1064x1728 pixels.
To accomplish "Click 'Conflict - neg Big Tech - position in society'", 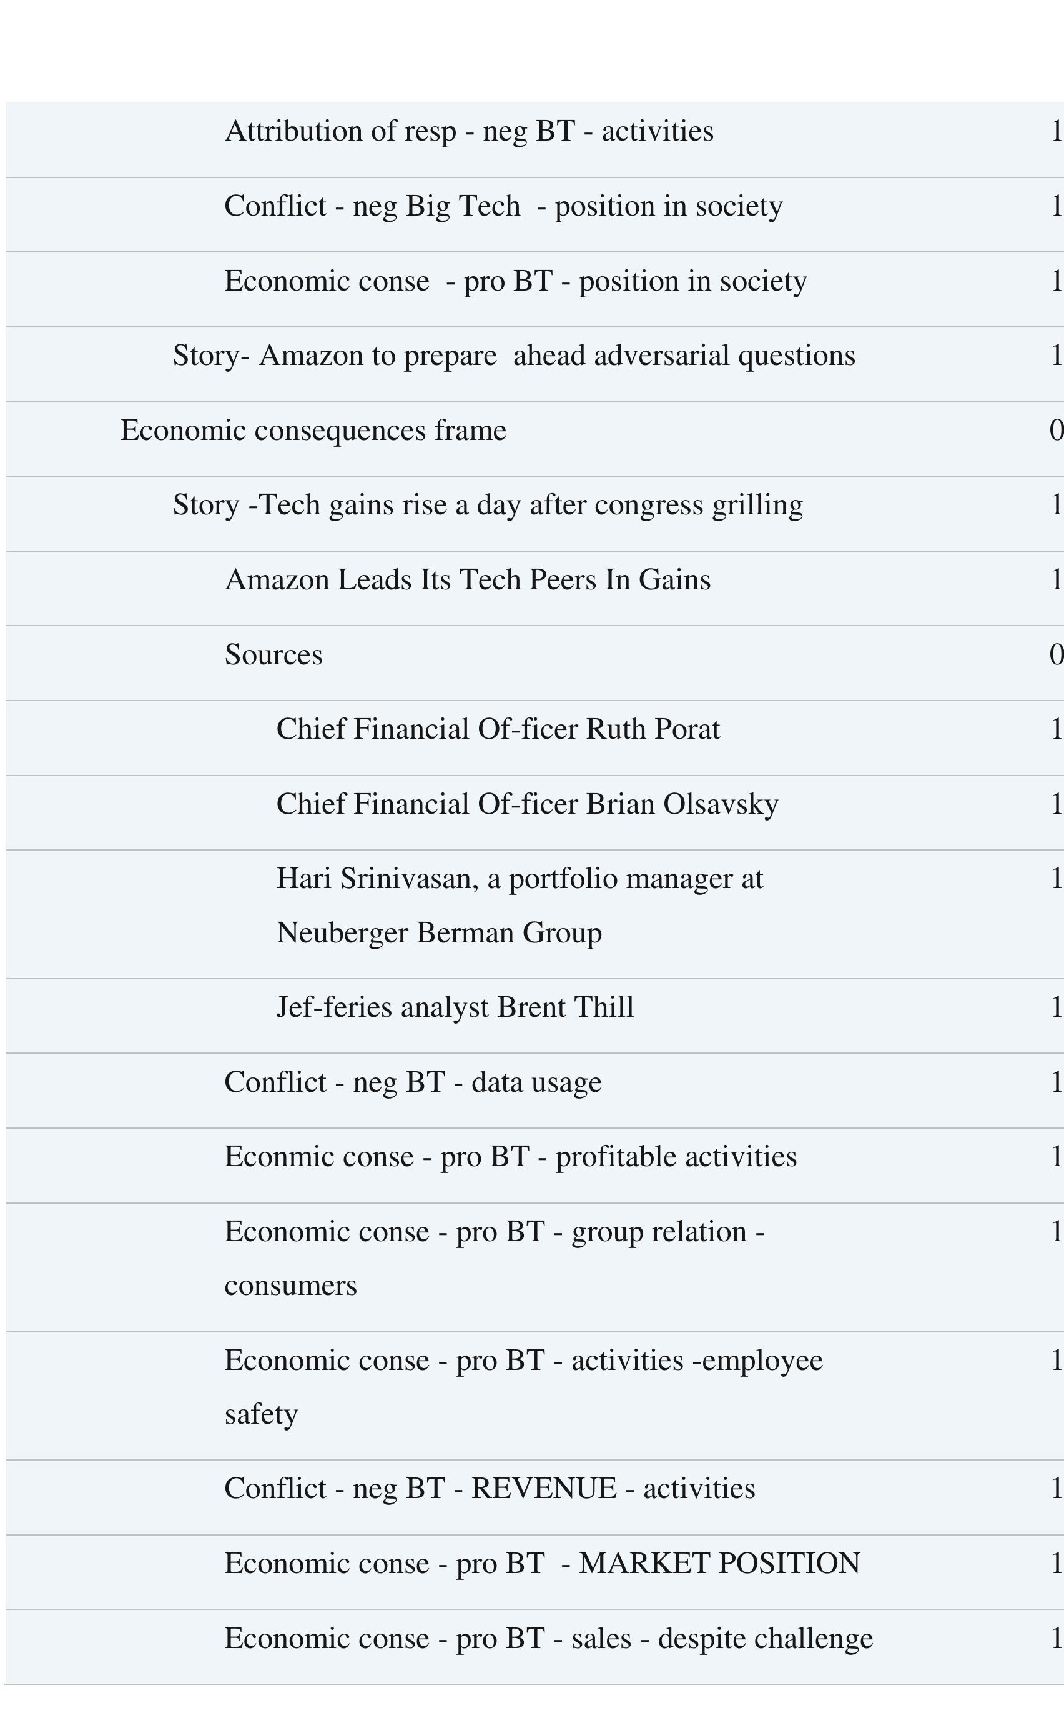I will point(503,206).
